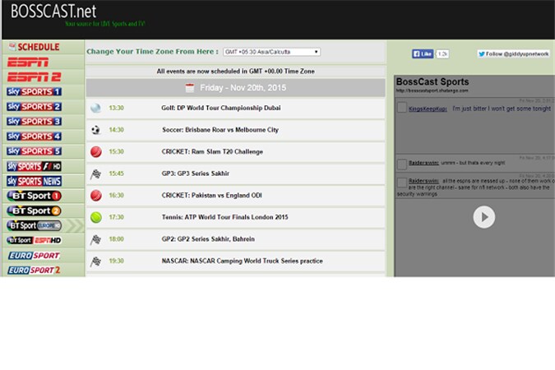Open CRICKET: Ram Slam T20 Challenge

click(212, 151)
